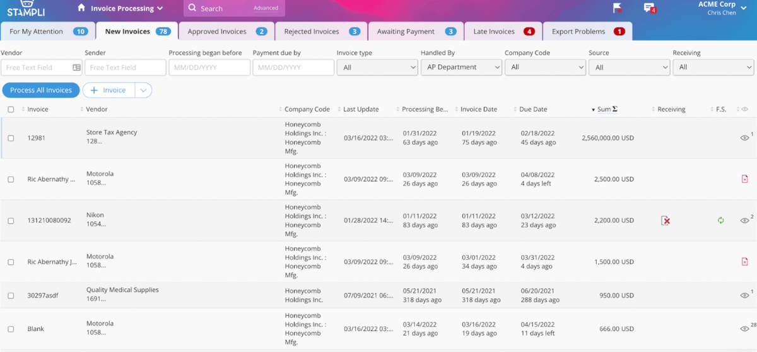Check the box for invoice 12981
Screen dimensions: 757x352
11,138
